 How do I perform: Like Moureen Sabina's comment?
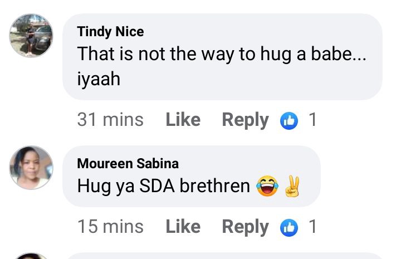pos(183,227)
